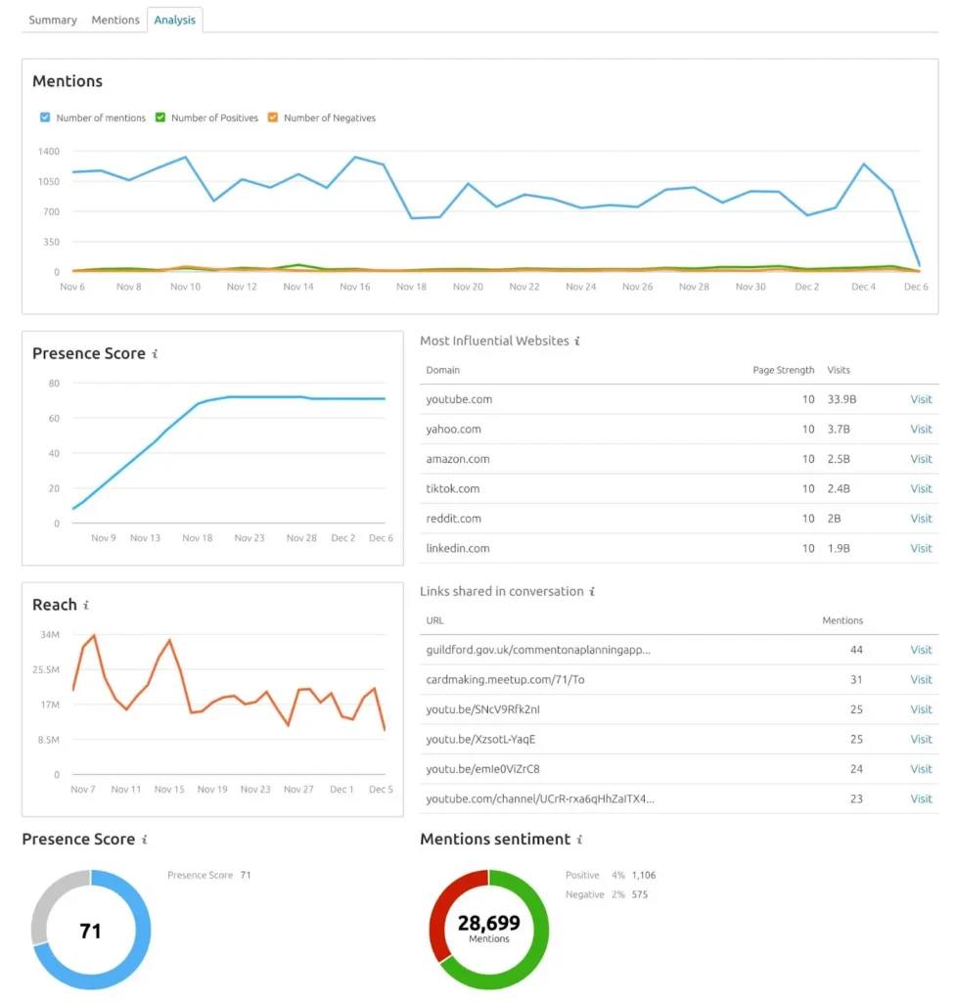Open the Mentions tab
The width and height of the screenshot is (956, 1002).
(x=115, y=20)
